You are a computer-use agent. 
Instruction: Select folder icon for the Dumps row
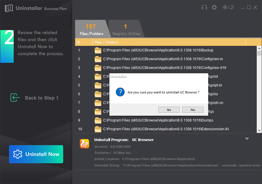[98, 120]
